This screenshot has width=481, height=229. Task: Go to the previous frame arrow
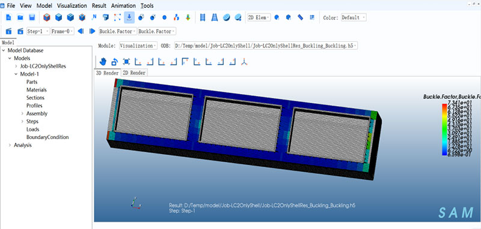[81, 31]
